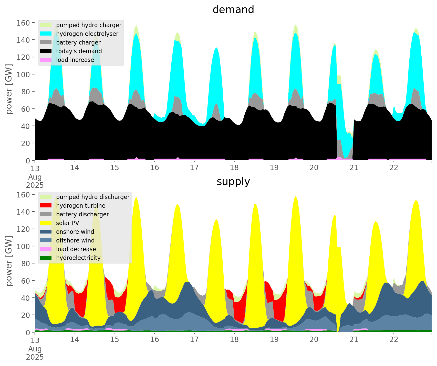Click the 'hydrogen electrolyser' legend text
Image resolution: width=437 pixels, height=366 pixels.
(x=87, y=34)
